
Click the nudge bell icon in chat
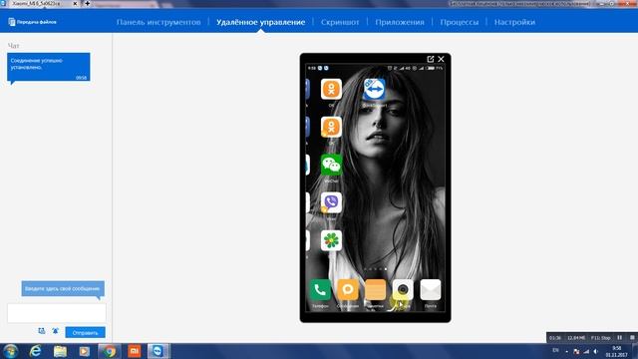(x=56, y=331)
